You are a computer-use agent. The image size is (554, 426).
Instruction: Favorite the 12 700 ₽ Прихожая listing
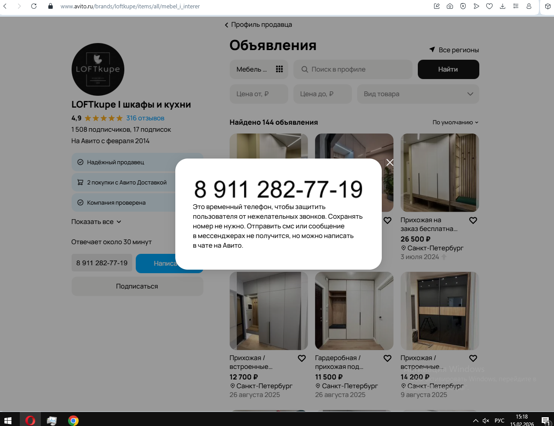(302, 358)
